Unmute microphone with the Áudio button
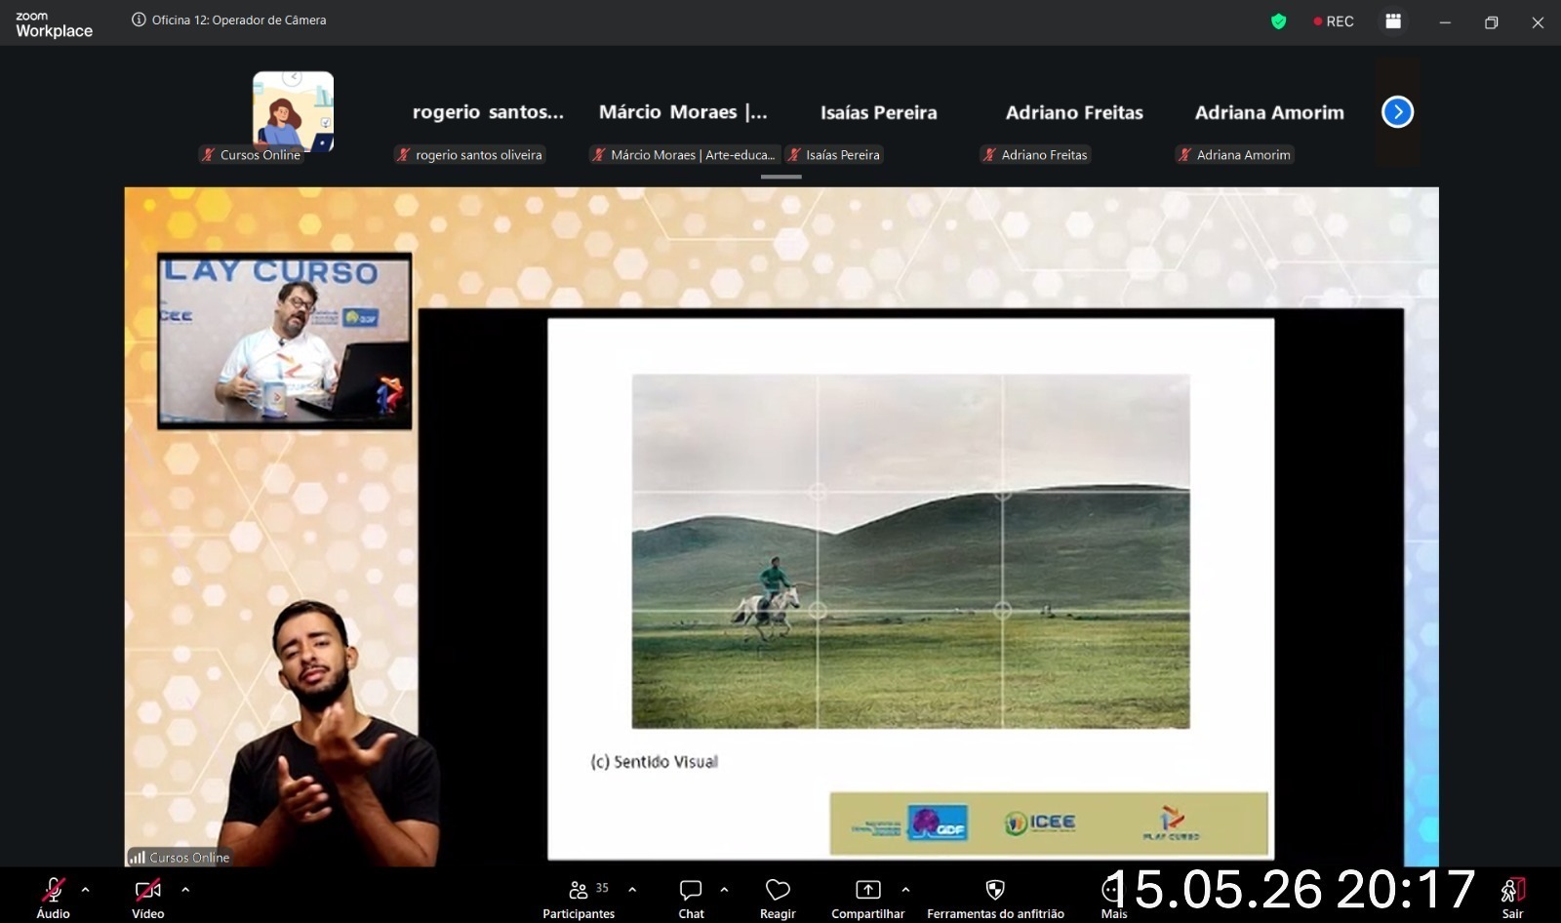 coord(53,898)
